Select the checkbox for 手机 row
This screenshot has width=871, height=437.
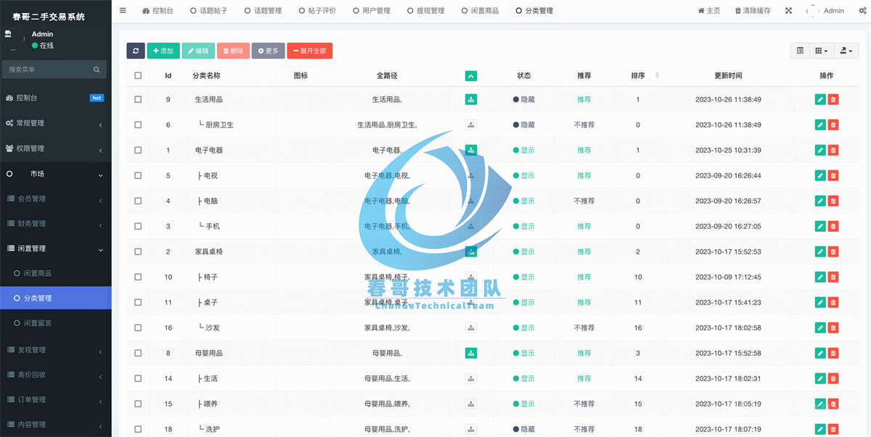pos(138,226)
